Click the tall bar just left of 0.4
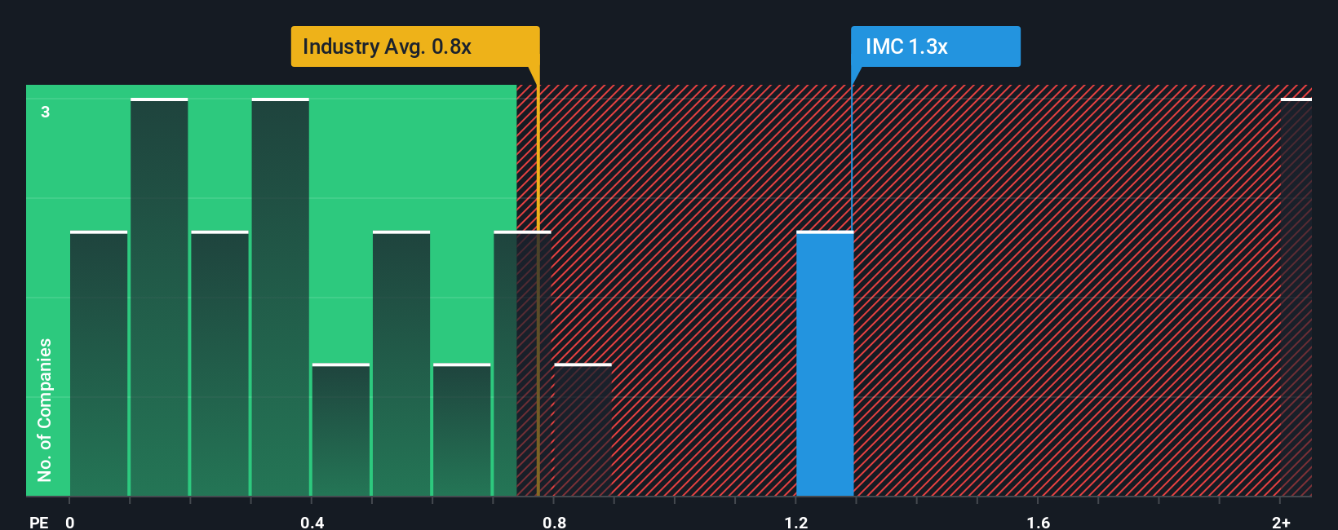The width and height of the screenshot is (1338, 530). [x=281, y=298]
